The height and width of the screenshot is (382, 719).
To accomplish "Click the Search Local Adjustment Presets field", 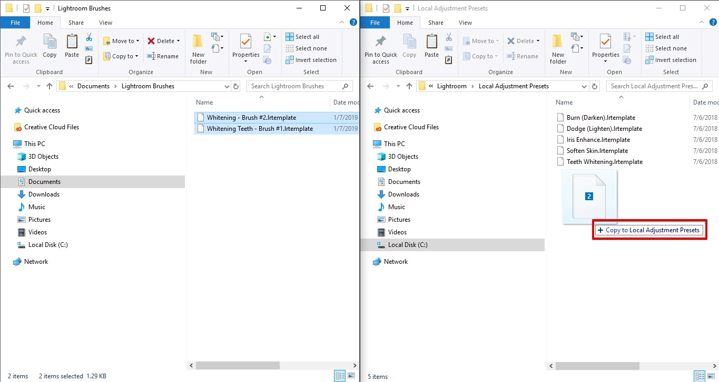I will 659,86.
